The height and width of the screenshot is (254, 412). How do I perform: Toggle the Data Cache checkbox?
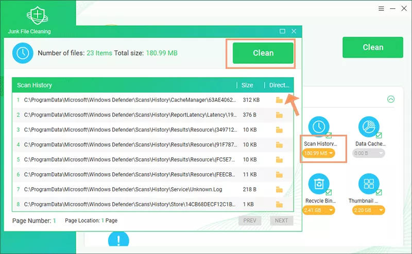click(x=379, y=135)
